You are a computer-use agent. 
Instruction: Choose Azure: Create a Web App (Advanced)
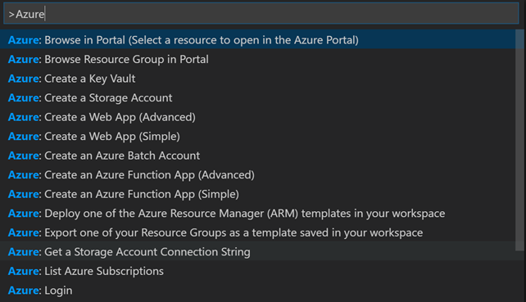(x=257, y=117)
